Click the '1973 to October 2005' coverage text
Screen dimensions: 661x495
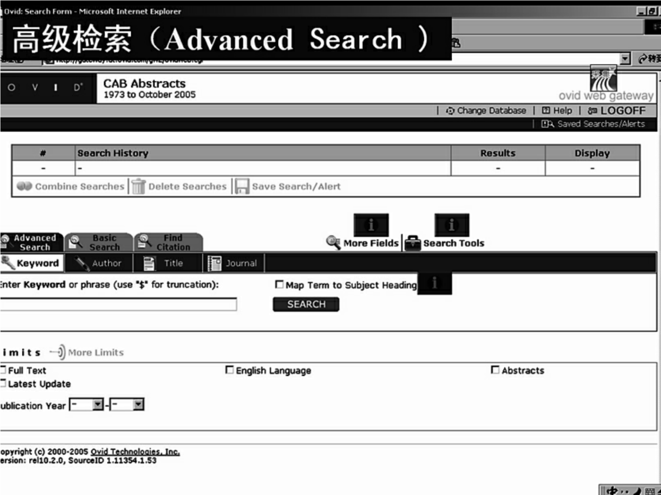(150, 95)
